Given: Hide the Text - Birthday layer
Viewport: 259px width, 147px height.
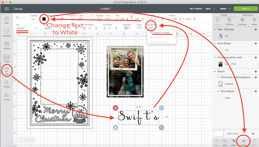Looking at the screenshot, I should click(x=255, y=30).
